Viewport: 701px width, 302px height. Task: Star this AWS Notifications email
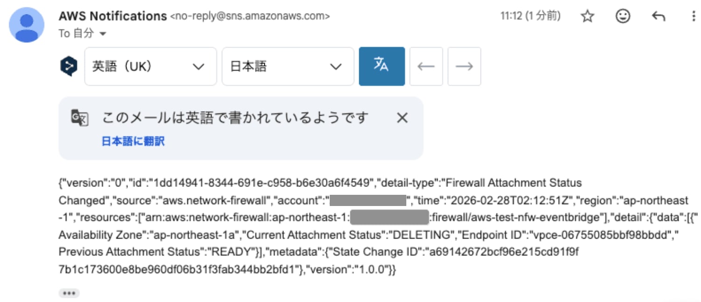pos(588,16)
